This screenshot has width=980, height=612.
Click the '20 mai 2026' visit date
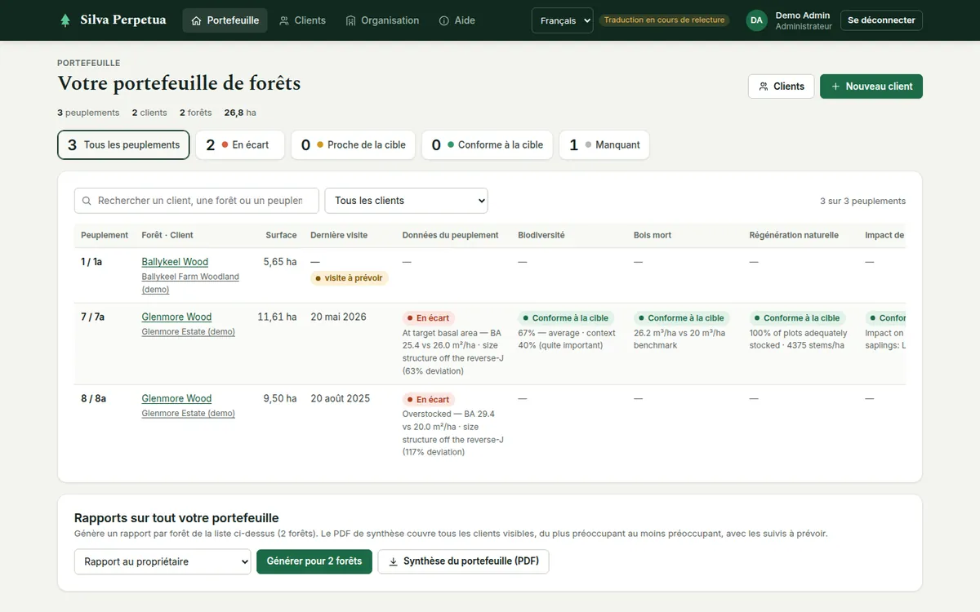[338, 317]
